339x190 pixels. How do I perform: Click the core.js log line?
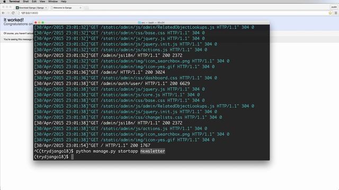(117, 94)
